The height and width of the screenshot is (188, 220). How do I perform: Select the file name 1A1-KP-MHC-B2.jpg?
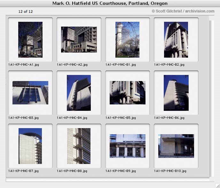169,65
